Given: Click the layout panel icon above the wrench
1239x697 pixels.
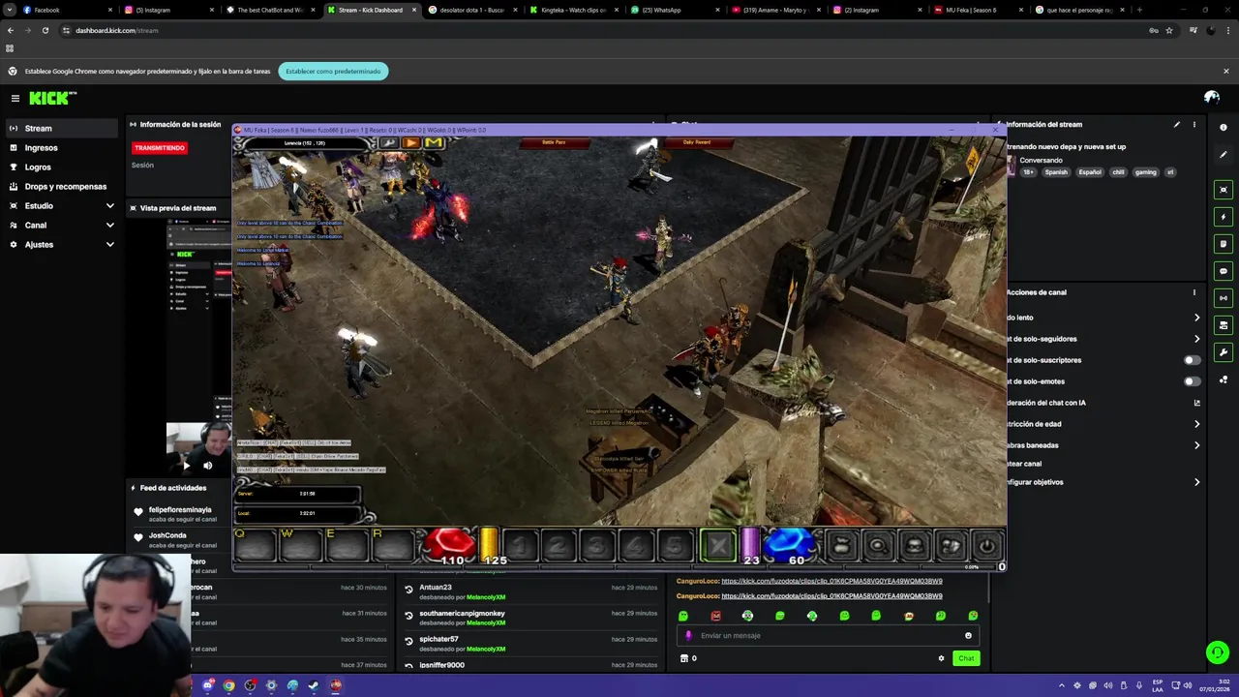Looking at the screenshot, I should (x=1224, y=325).
